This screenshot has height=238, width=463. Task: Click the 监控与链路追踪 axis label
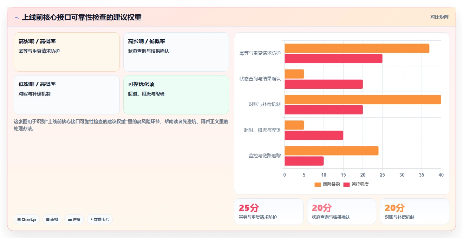(265, 156)
